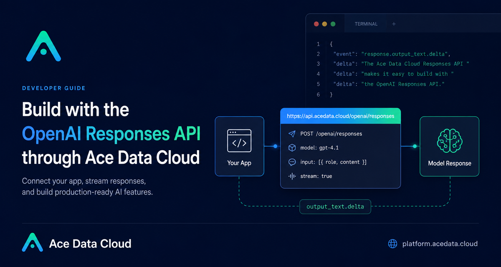Viewport: 501px width, 267px height.
Task: Click the DEVELOPER GUIDE label
Action: click(x=53, y=88)
